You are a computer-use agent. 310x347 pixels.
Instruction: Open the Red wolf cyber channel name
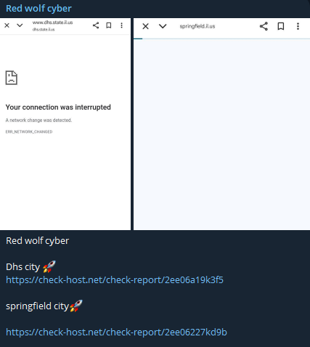click(x=38, y=9)
